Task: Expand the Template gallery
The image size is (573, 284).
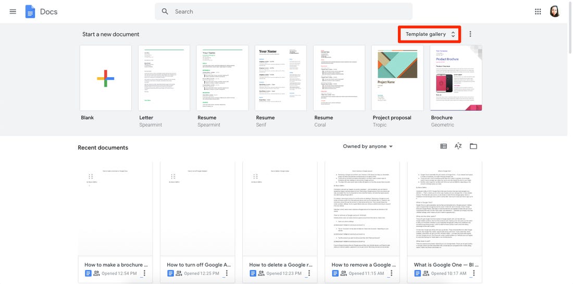Action: pyautogui.click(x=430, y=34)
